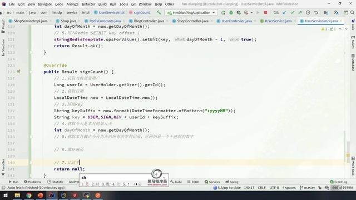Screen dimensions: 356x200
Task: Open the File menu
Action: pyautogui.click(x=12, y=4)
